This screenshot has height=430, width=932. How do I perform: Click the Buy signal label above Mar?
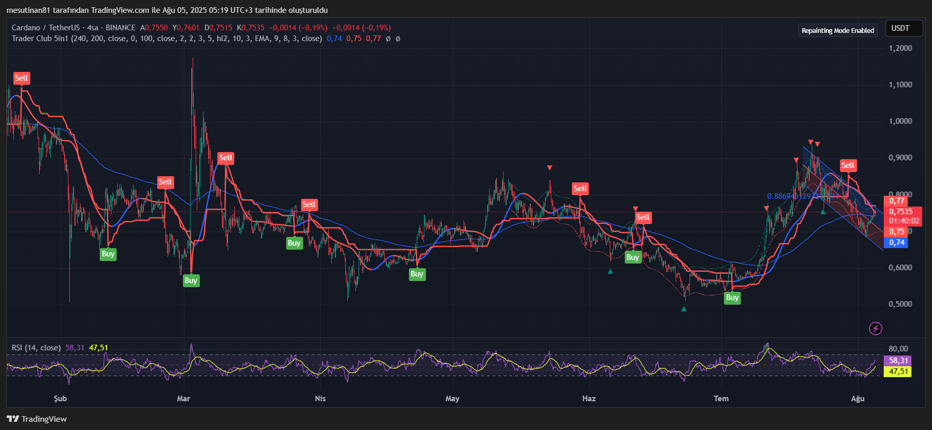point(191,281)
